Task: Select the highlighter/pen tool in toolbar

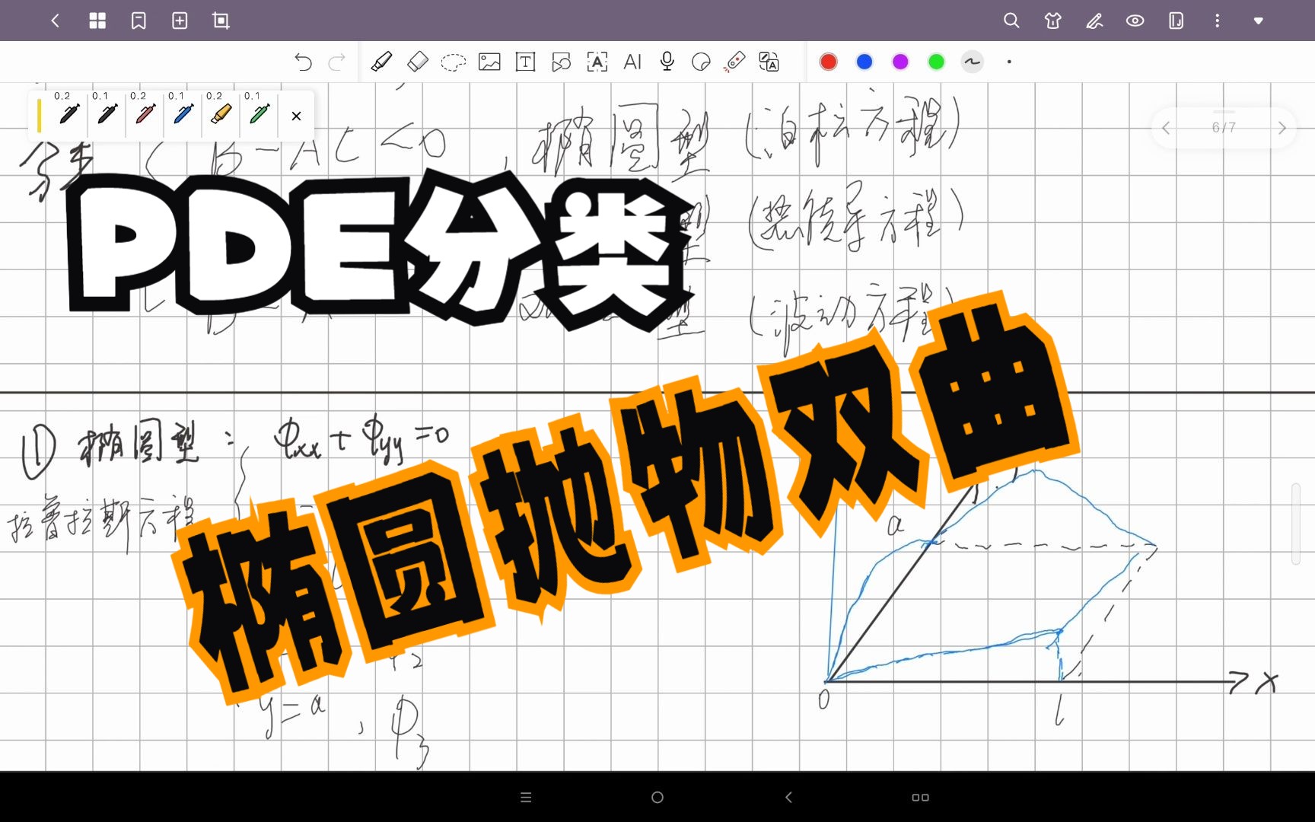Action: [x=381, y=62]
